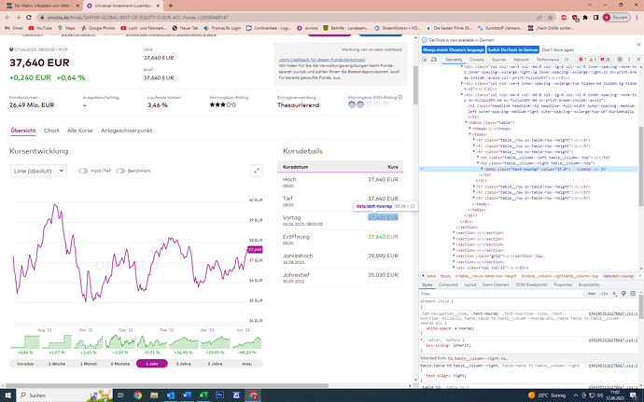
Task: Open the Linie (absolut) chart type dropdown
Action: (38, 171)
